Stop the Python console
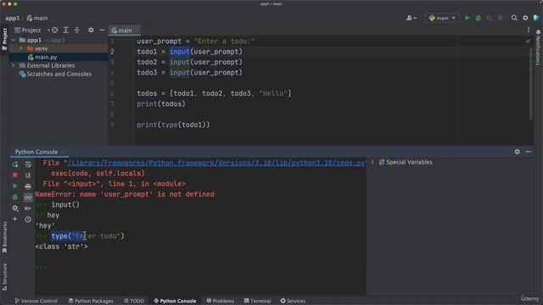Screen dimensions: 543x305 click(15, 175)
